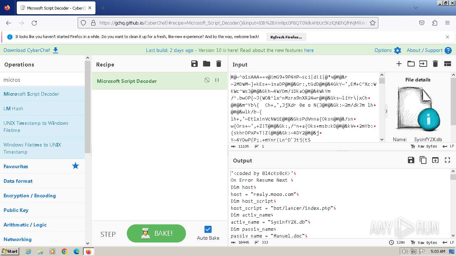Expand the Favourites category
456x256 pixels.
(x=42, y=166)
